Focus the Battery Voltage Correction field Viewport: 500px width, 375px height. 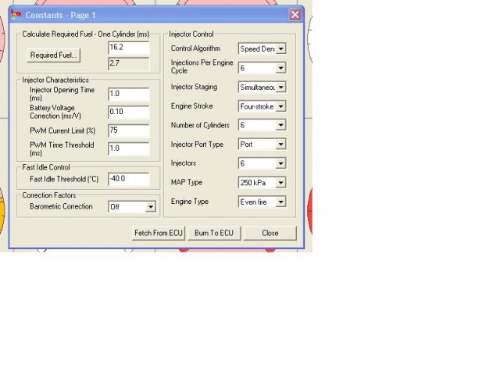pyautogui.click(x=128, y=112)
